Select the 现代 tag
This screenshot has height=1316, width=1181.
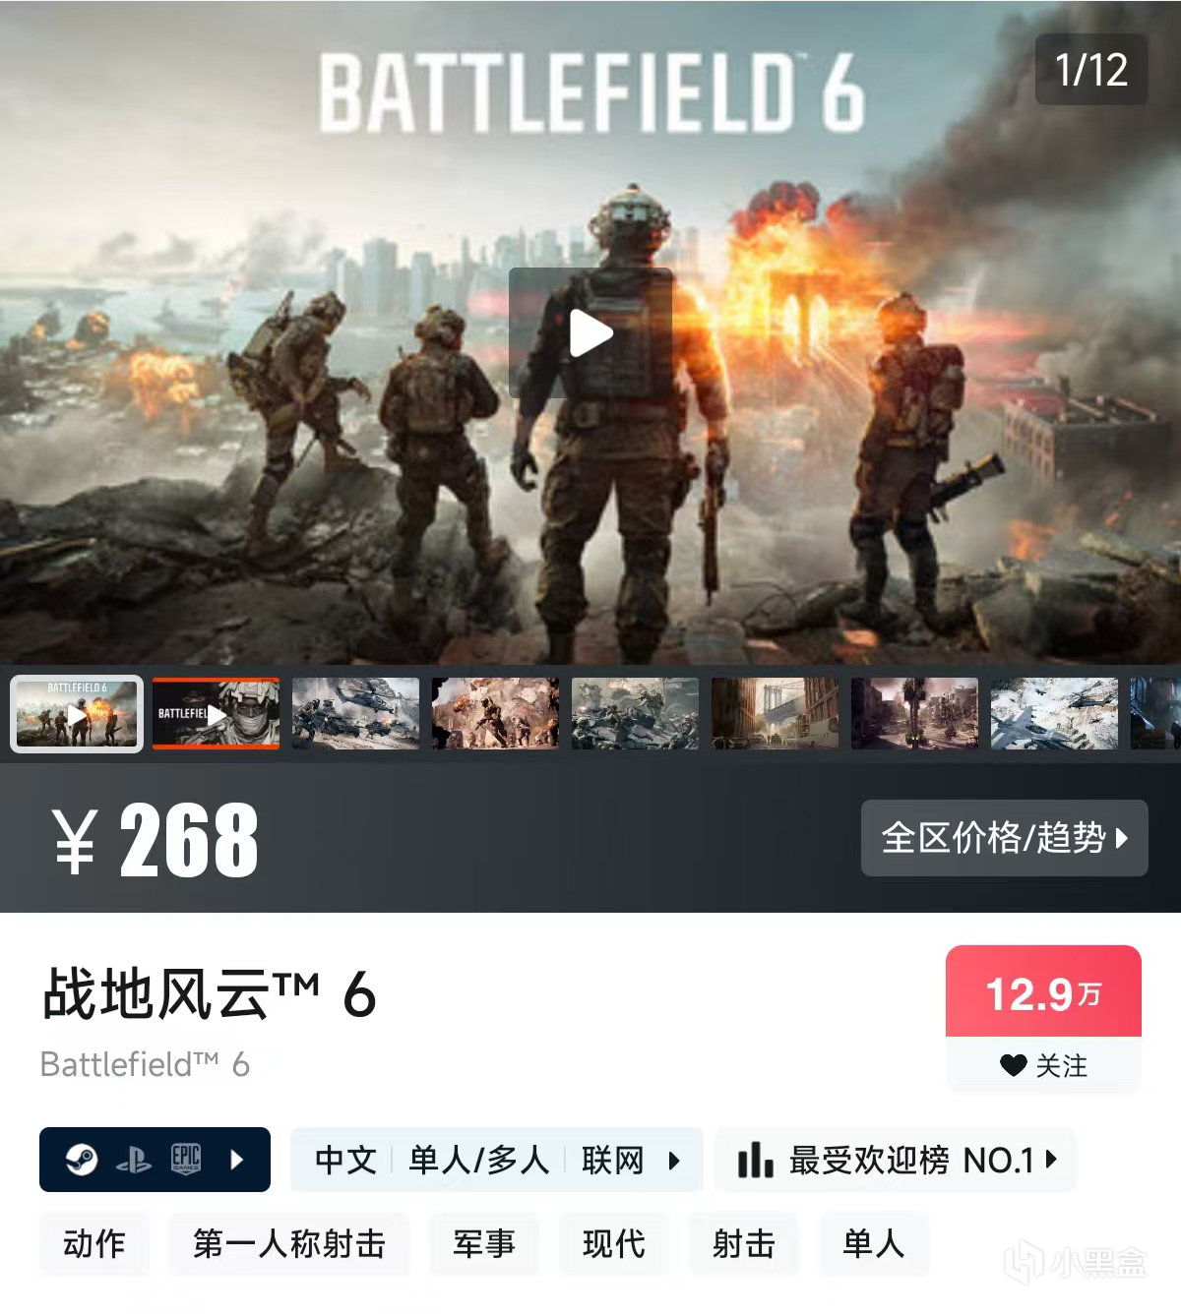[x=614, y=1244]
